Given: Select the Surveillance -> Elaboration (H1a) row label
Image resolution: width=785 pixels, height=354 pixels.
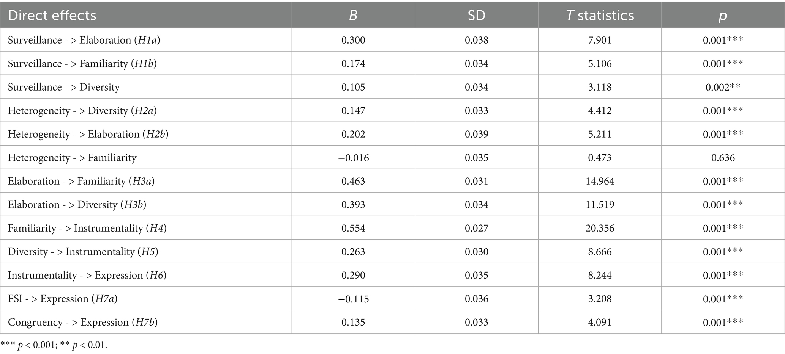Looking at the screenshot, I should [x=84, y=40].
